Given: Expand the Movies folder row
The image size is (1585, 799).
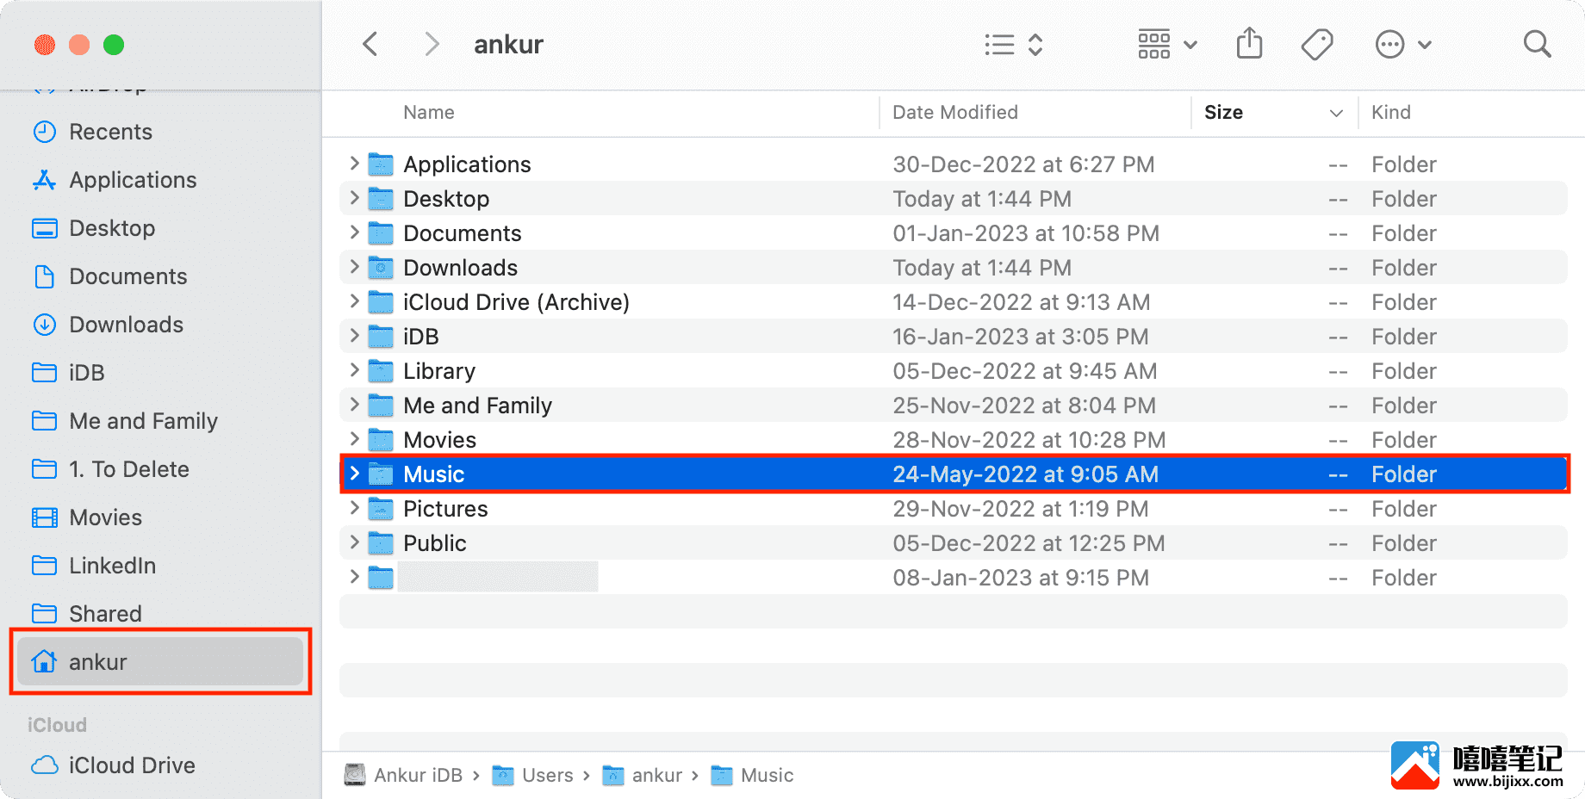Looking at the screenshot, I should 354,439.
